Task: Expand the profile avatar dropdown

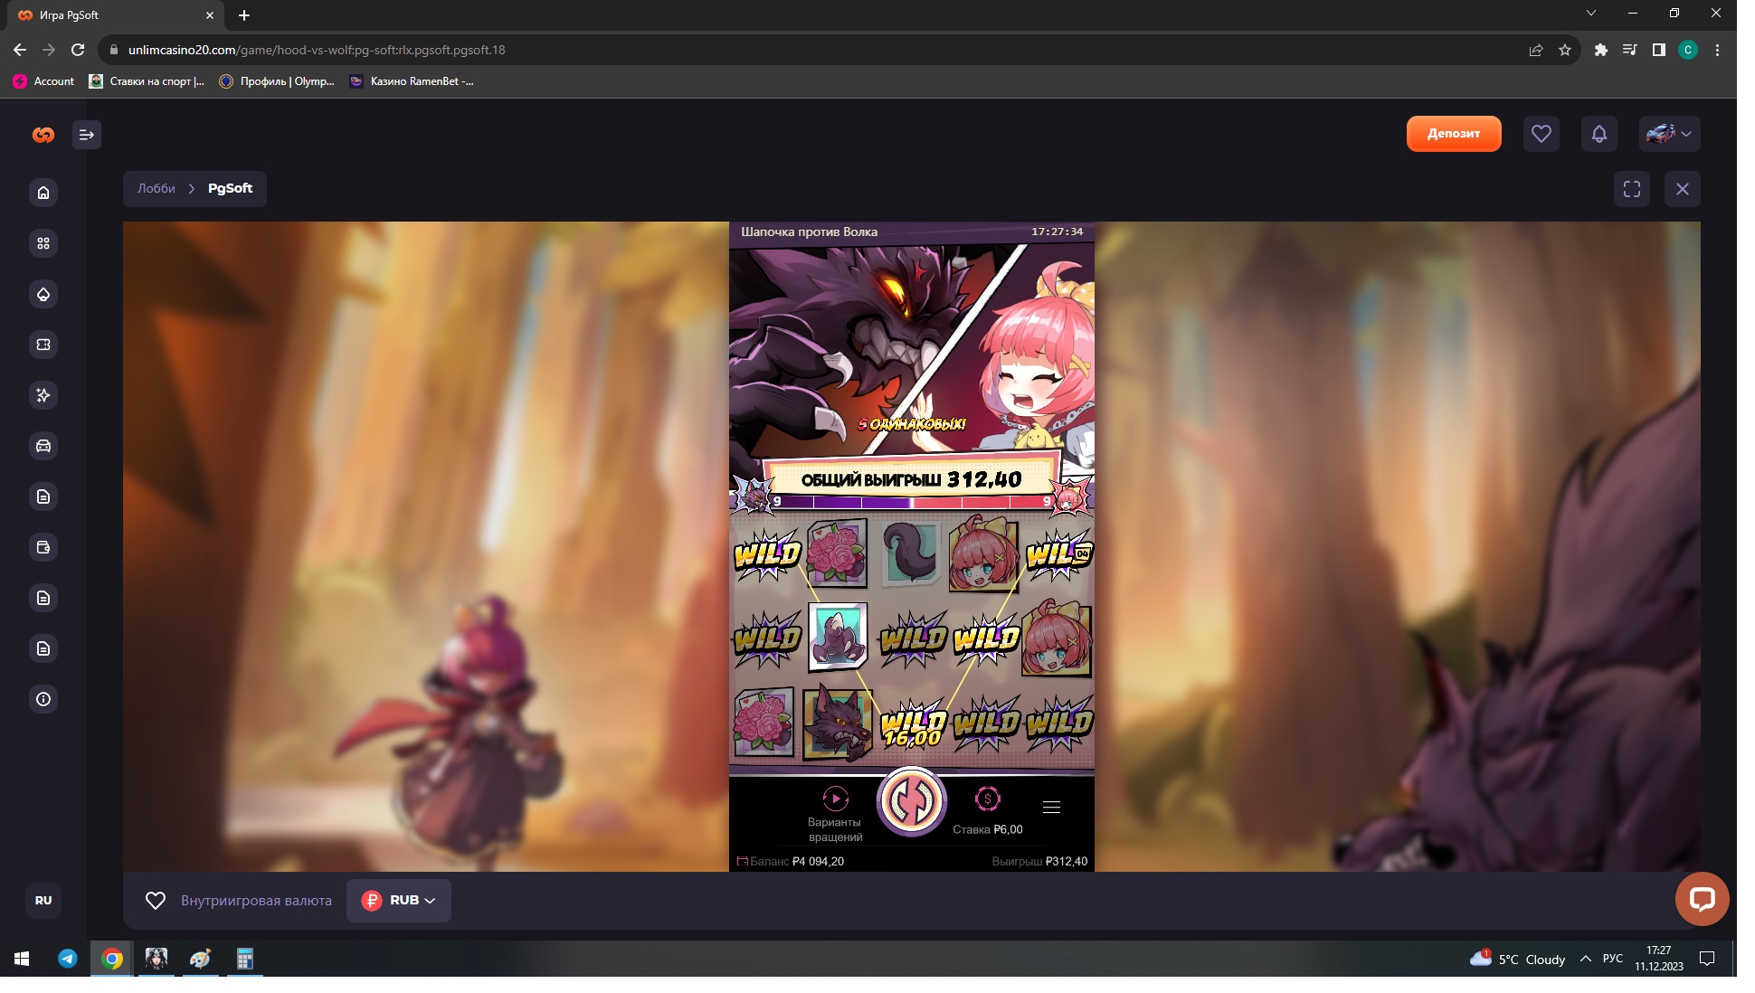Action: pyautogui.click(x=1669, y=134)
